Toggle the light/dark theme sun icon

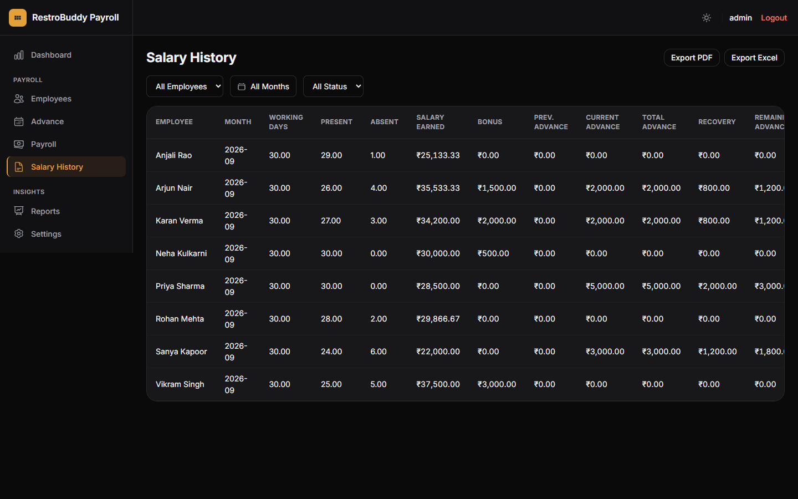coord(707,18)
